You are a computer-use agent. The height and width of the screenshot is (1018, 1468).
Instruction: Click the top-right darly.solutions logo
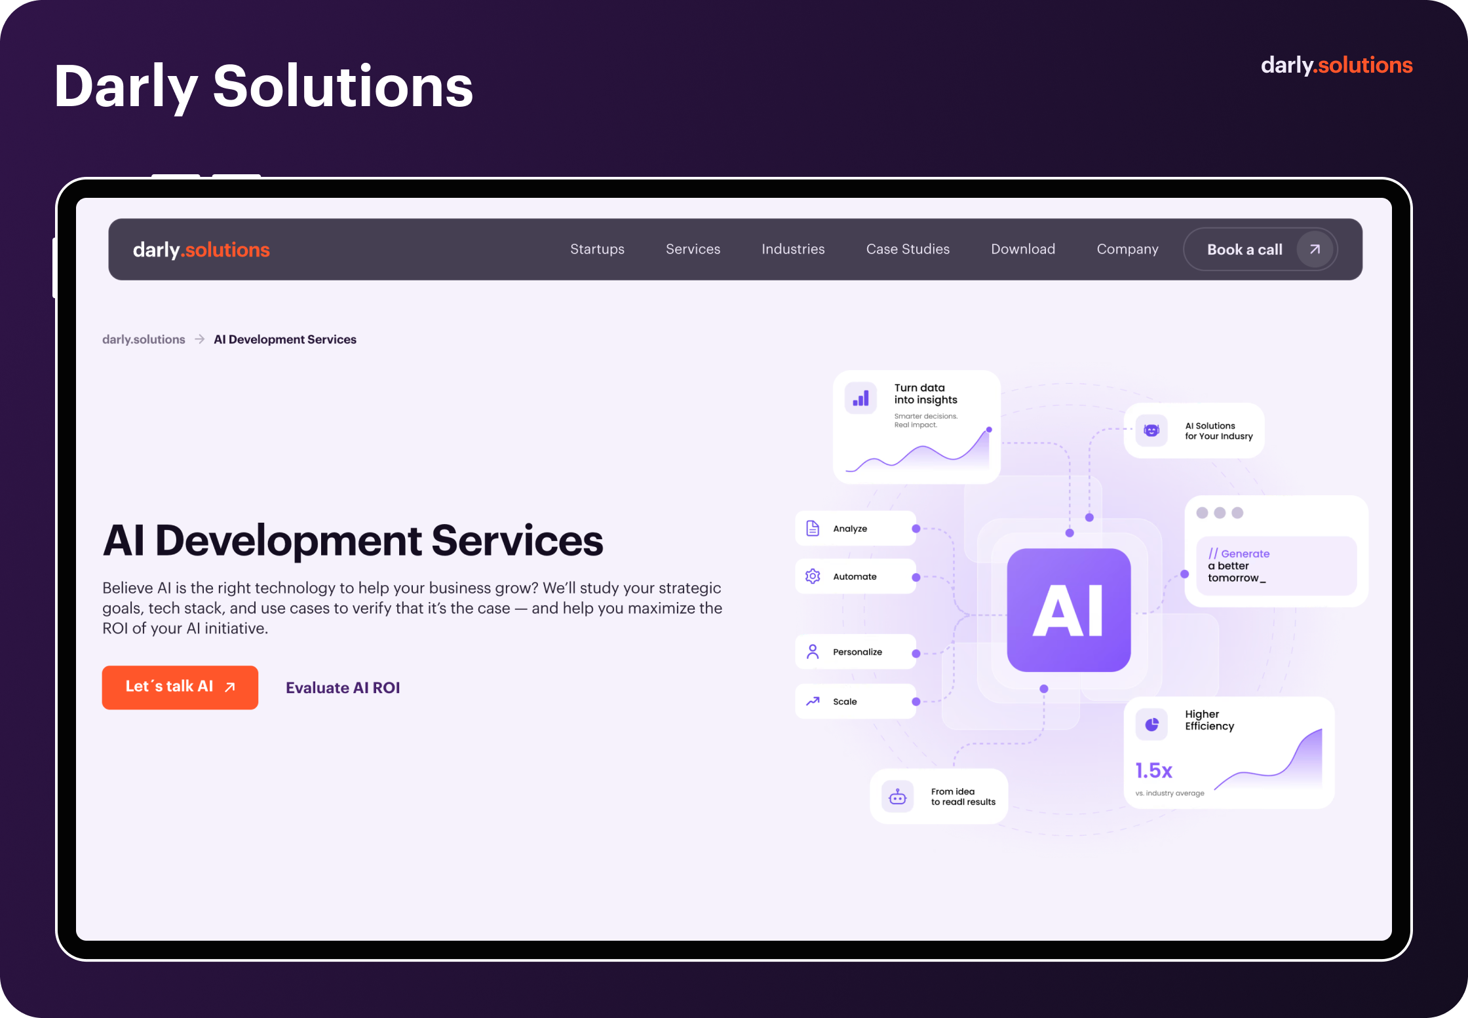tap(1336, 66)
